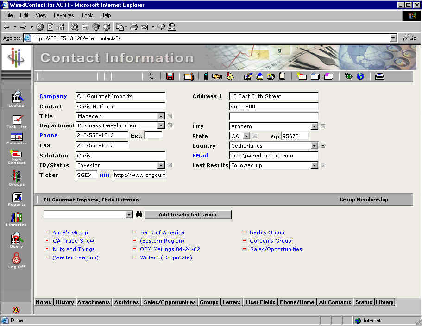Image resolution: width=422 pixels, height=326 pixels.
Task: Click the compass navigation icon
Action: click(x=348, y=76)
